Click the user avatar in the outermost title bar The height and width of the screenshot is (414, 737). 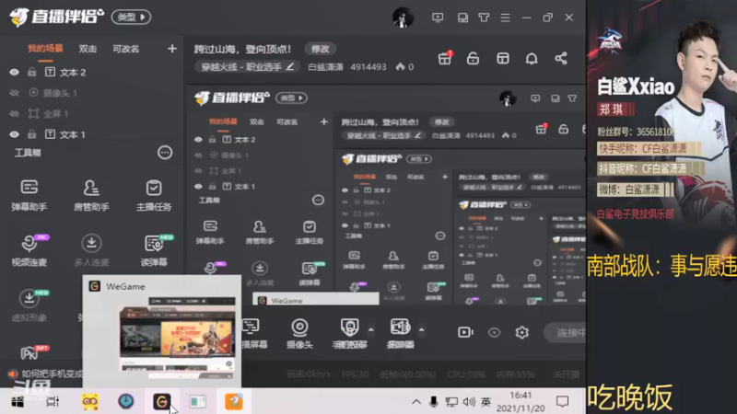403,17
